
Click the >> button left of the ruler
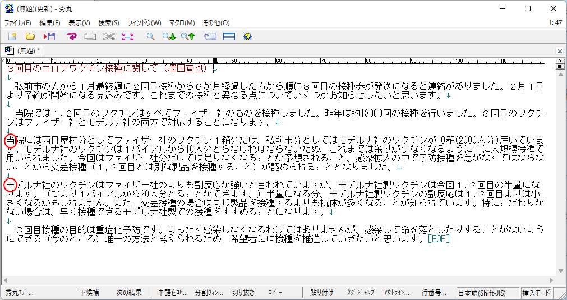[x=3, y=61]
